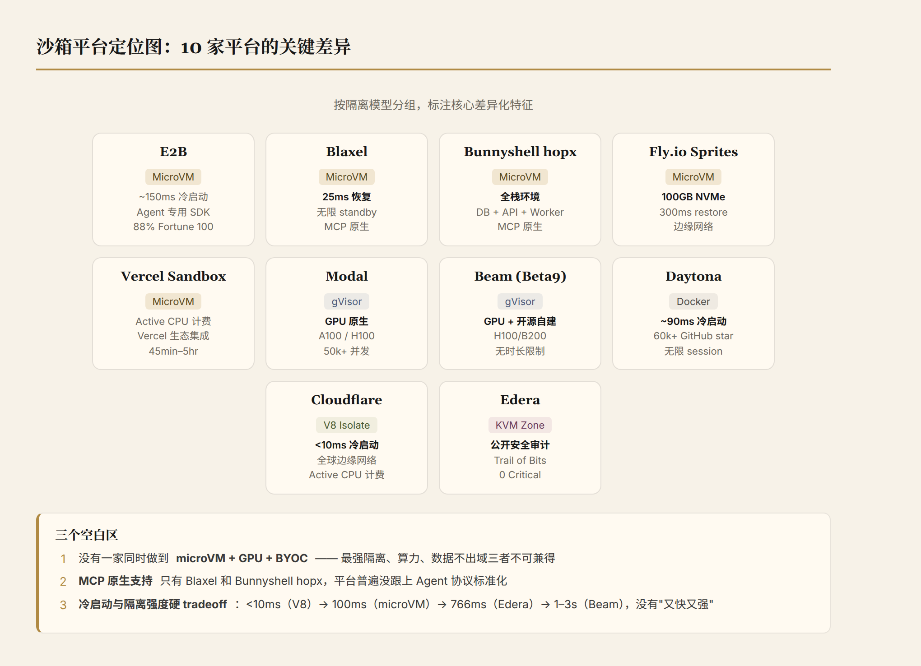This screenshot has height=666, width=921.
Task: Click 60k+ GitHub star line
Action: click(x=693, y=336)
